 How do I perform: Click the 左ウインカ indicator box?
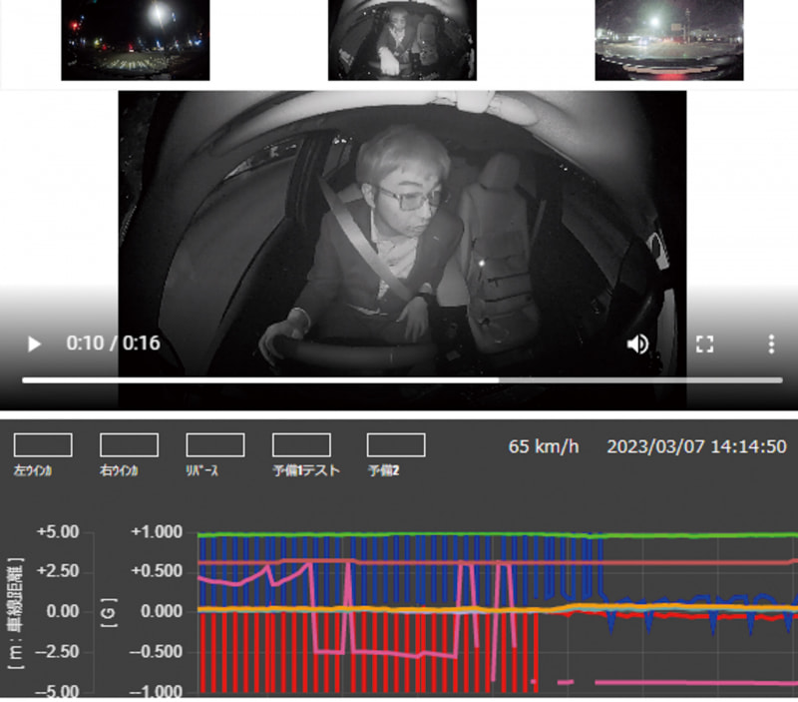pos(43,444)
